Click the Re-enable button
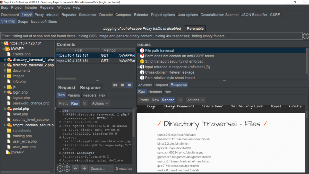 point(195,28)
